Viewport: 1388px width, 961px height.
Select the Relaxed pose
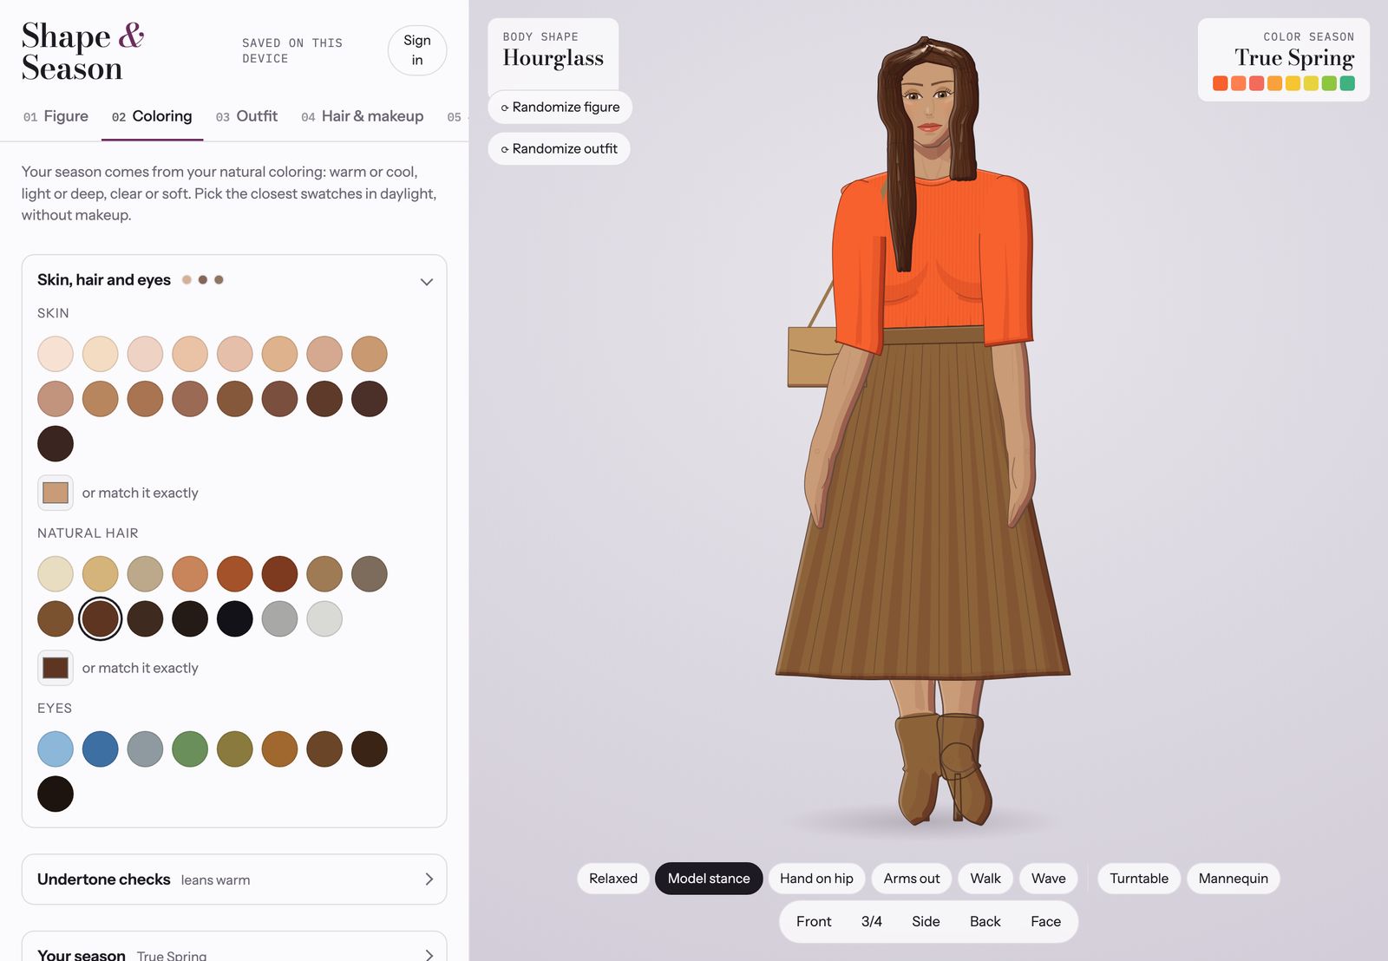pyautogui.click(x=613, y=879)
